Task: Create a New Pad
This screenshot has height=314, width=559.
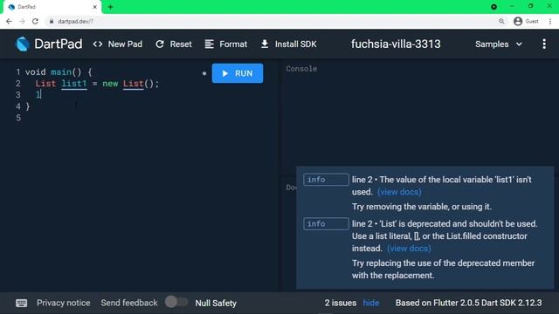Action: coord(118,44)
